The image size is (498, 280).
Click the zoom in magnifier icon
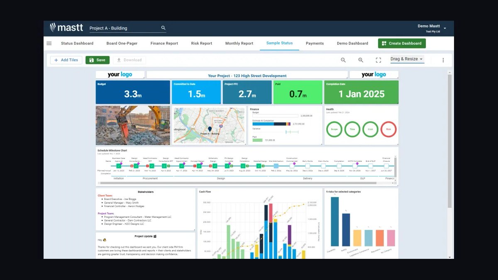click(361, 60)
